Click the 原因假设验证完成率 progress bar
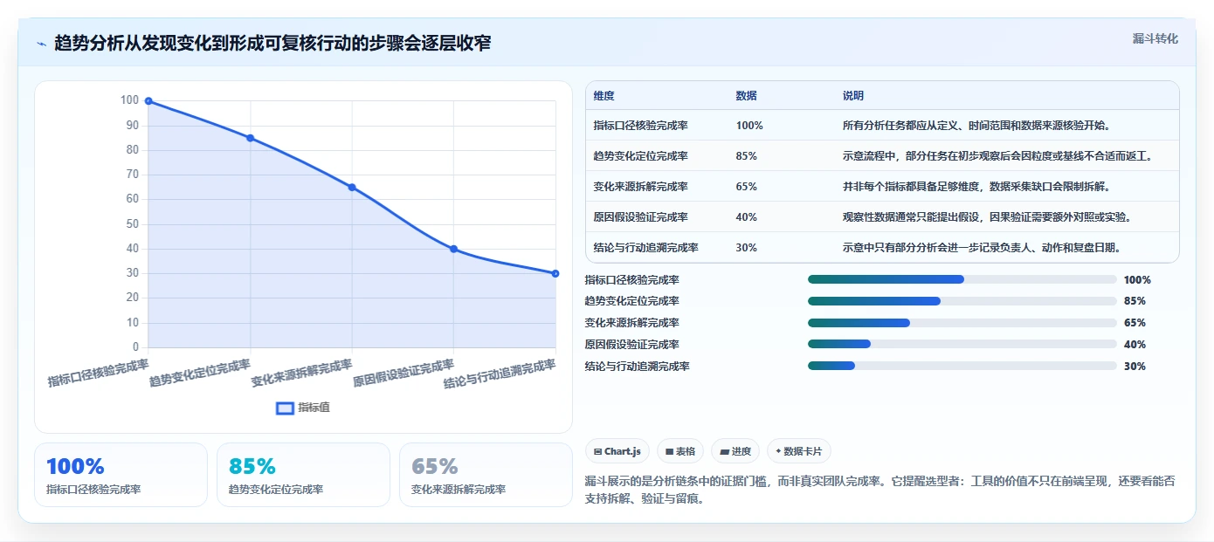The height and width of the screenshot is (542, 1214). pyautogui.click(x=962, y=345)
